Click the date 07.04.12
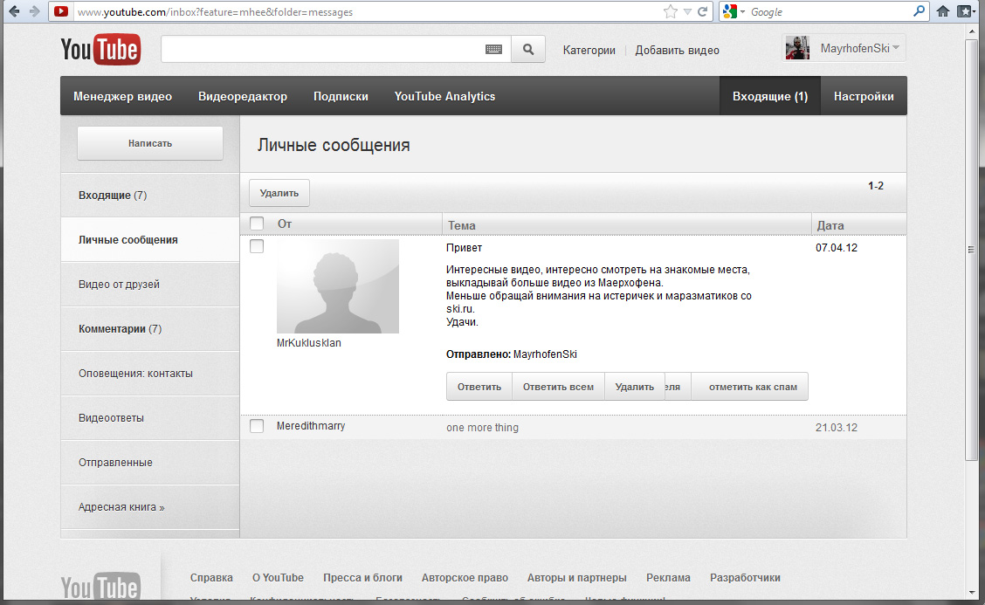Screen dimensions: 985x605 (x=837, y=248)
